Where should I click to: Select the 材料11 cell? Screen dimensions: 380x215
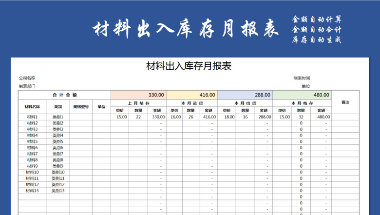point(32,178)
